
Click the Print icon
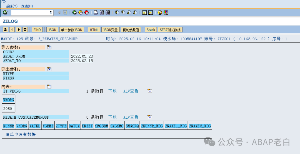(x=96, y=12)
